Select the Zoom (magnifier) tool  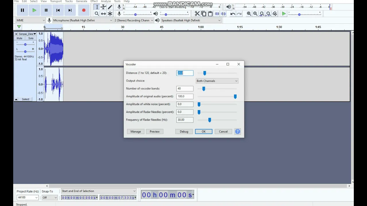tap(97, 13)
